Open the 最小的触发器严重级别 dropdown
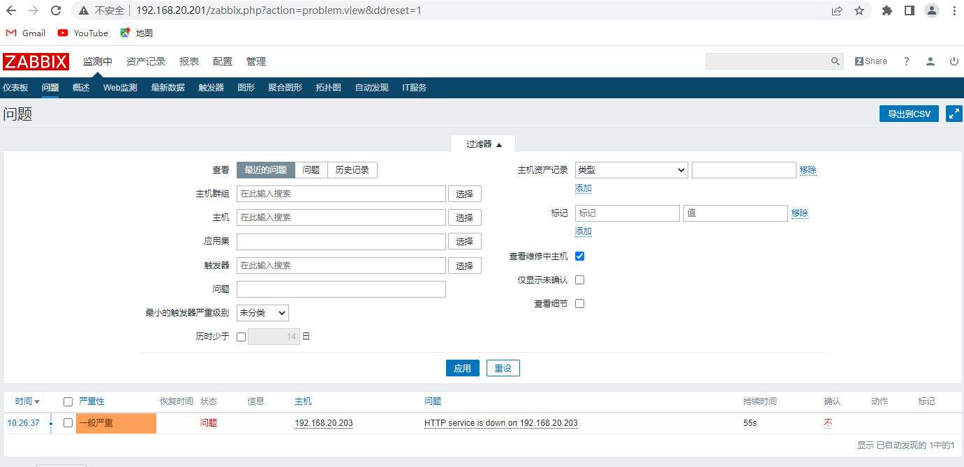 click(x=262, y=313)
